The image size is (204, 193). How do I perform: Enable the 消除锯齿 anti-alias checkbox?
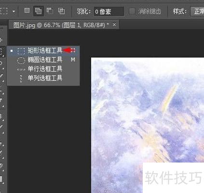coord(132,11)
